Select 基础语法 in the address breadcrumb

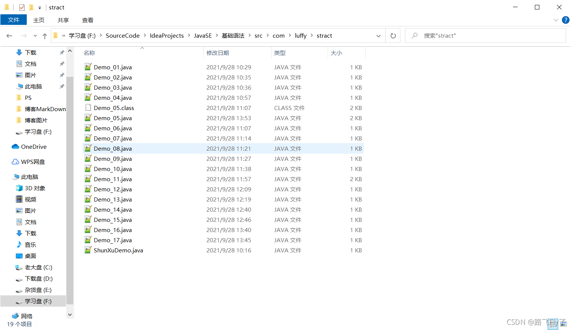coord(233,36)
